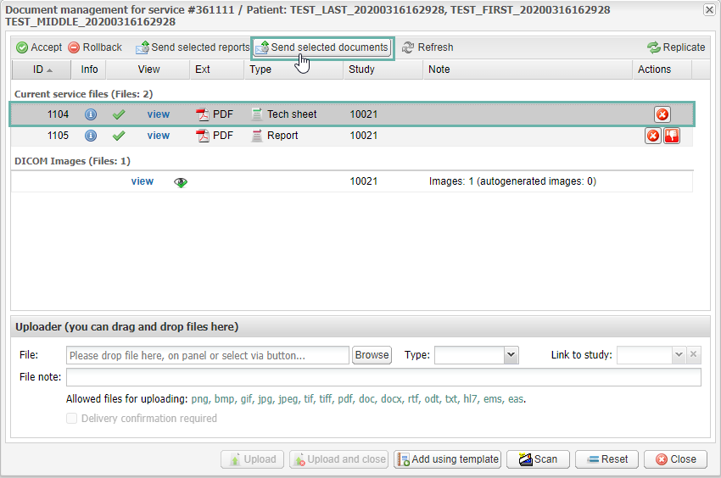The width and height of the screenshot is (721, 478).
Task: Click the Reset button
Action: point(607,459)
